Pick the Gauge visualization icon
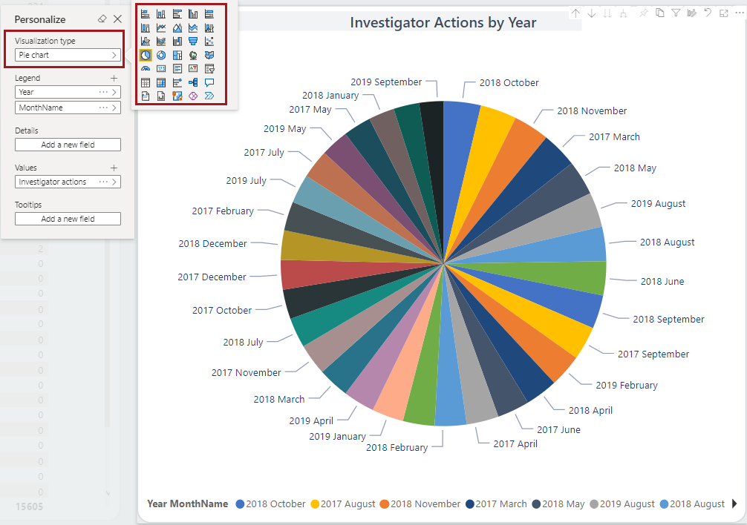The image size is (747, 525). 146,68
